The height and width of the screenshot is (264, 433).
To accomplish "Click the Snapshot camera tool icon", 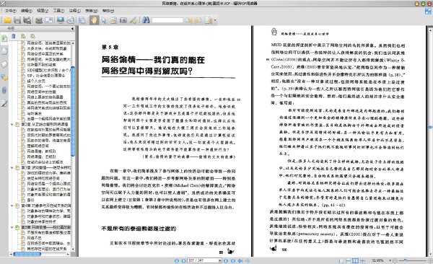I will point(123,20).
